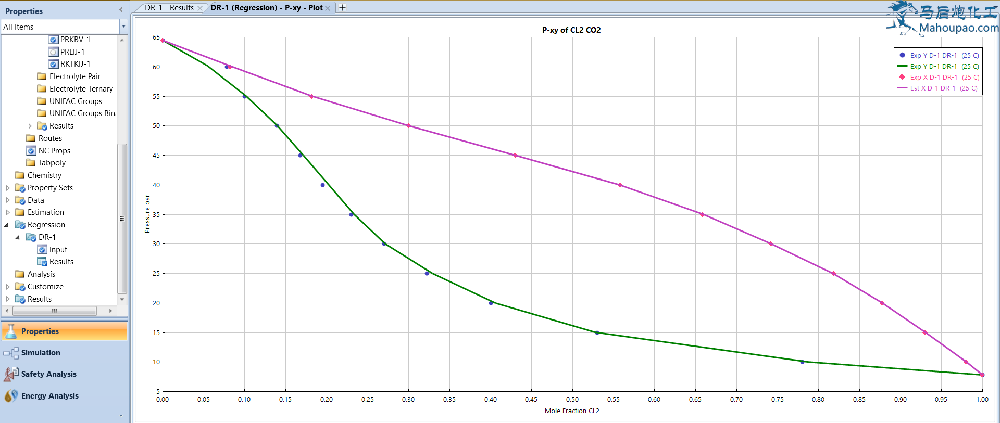Viewport: 1000px width, 423px height.
Task: Open navigation pane options arrow at bottom
Action: (x=121, y=416)
